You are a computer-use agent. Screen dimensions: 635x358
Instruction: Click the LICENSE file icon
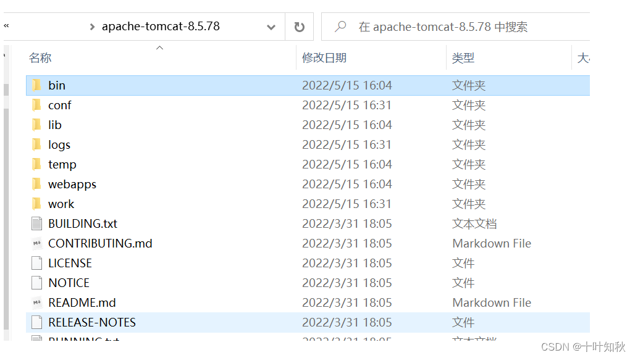[x=37, y=263]
